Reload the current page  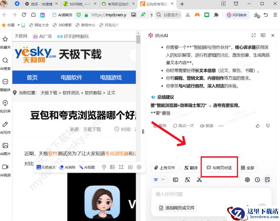24,15
